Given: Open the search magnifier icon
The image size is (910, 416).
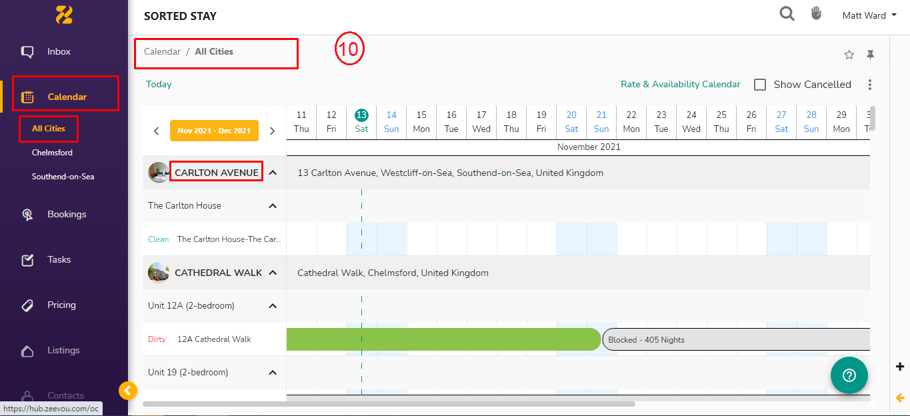Looking at the screenshot, I should (787, 14).
